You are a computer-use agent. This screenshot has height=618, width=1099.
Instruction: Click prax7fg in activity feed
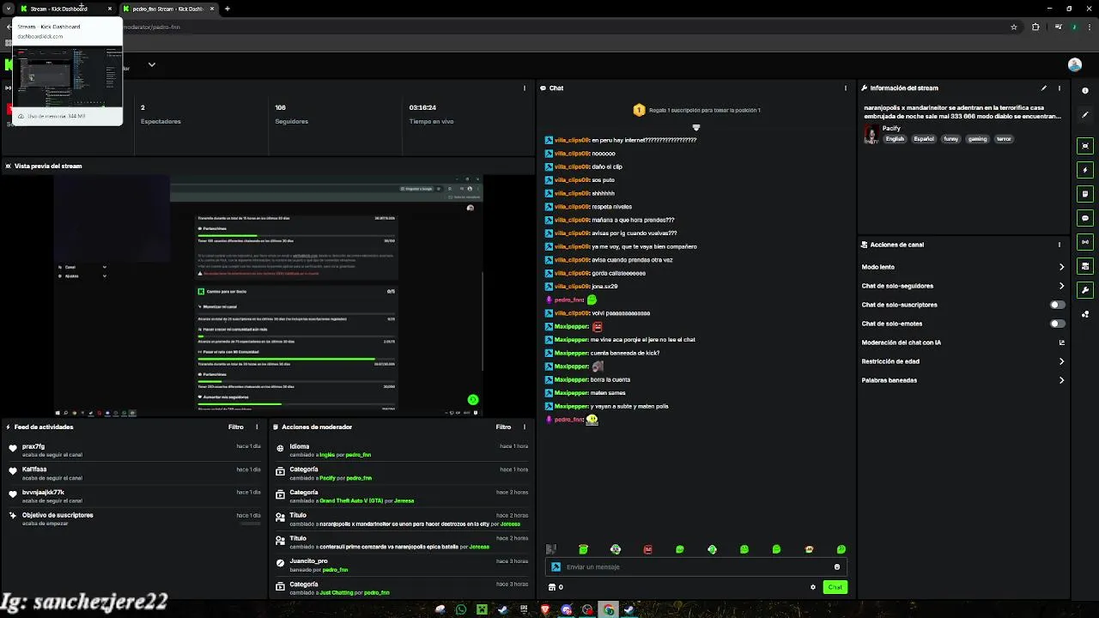click(33, 446)
